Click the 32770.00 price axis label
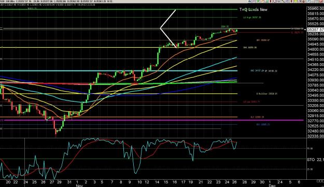Screen dimensions: 324x187 [x=316, y=121]
